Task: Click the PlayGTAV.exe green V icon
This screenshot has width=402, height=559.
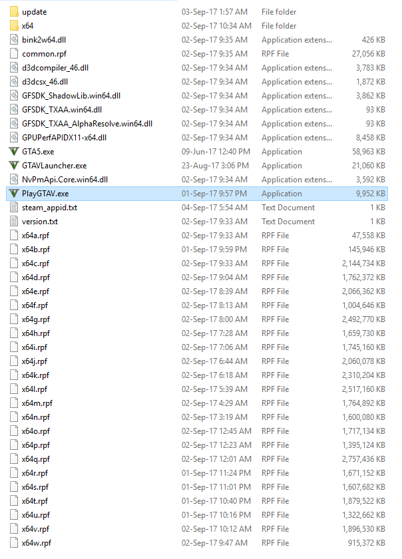Action: pos(14,193)
